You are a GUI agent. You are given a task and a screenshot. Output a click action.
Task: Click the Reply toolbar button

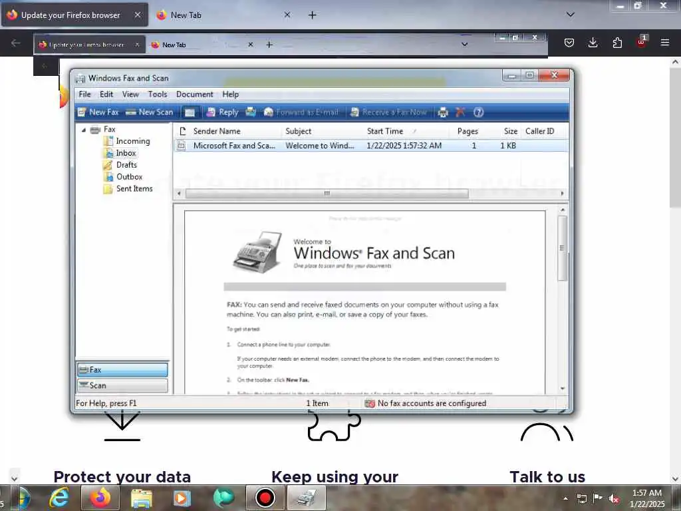(x=222, y=112)
